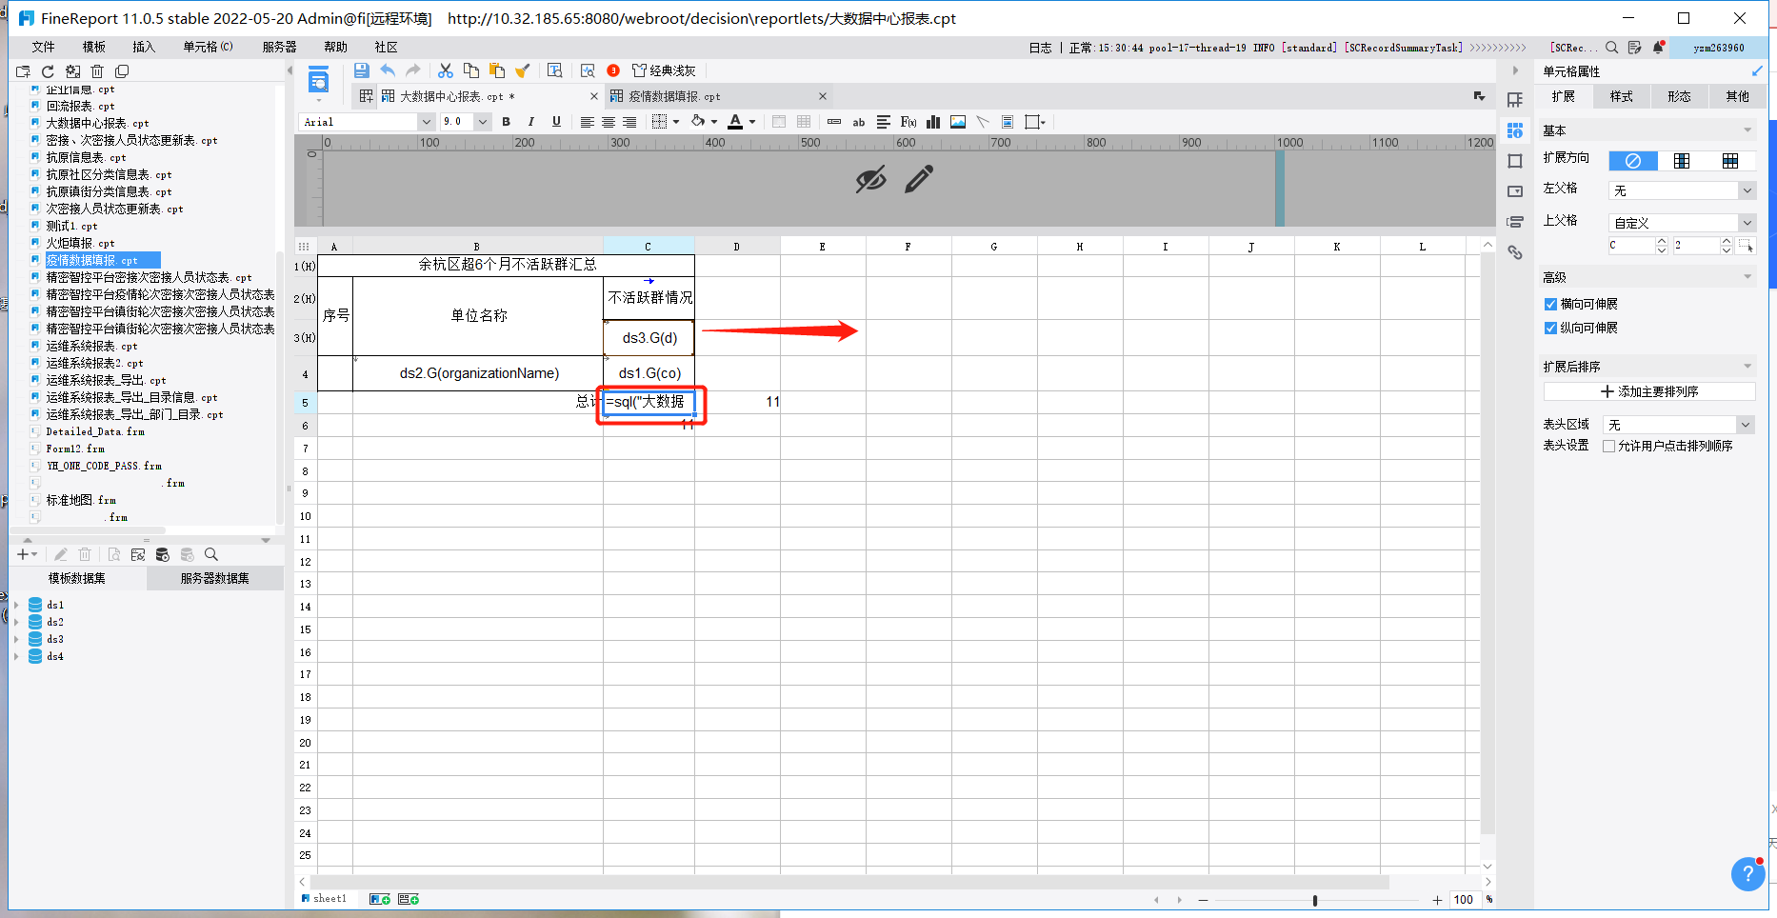Image resolution: width=1777 pixels, height=918 pixels.
Task: Click the 经典浅灰 theme button
Action: click(x=664, y=70)
